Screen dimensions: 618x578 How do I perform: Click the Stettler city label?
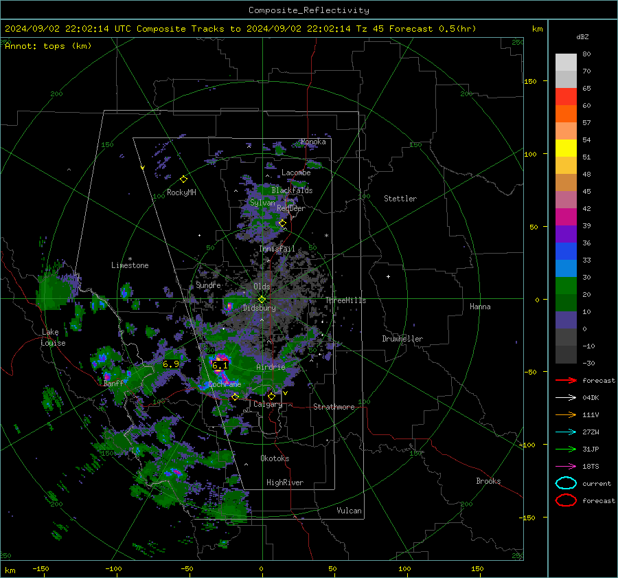pyautogui.click(x=400, y=199)
